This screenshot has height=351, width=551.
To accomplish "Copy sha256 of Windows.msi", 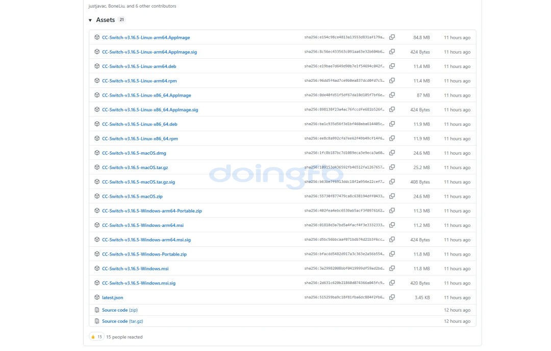I will click(x=392, y=268).
